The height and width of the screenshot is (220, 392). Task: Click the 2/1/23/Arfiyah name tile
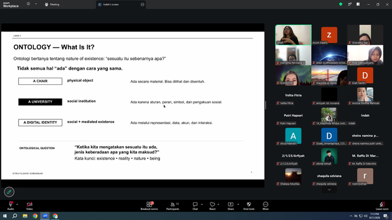click(293, 156)
